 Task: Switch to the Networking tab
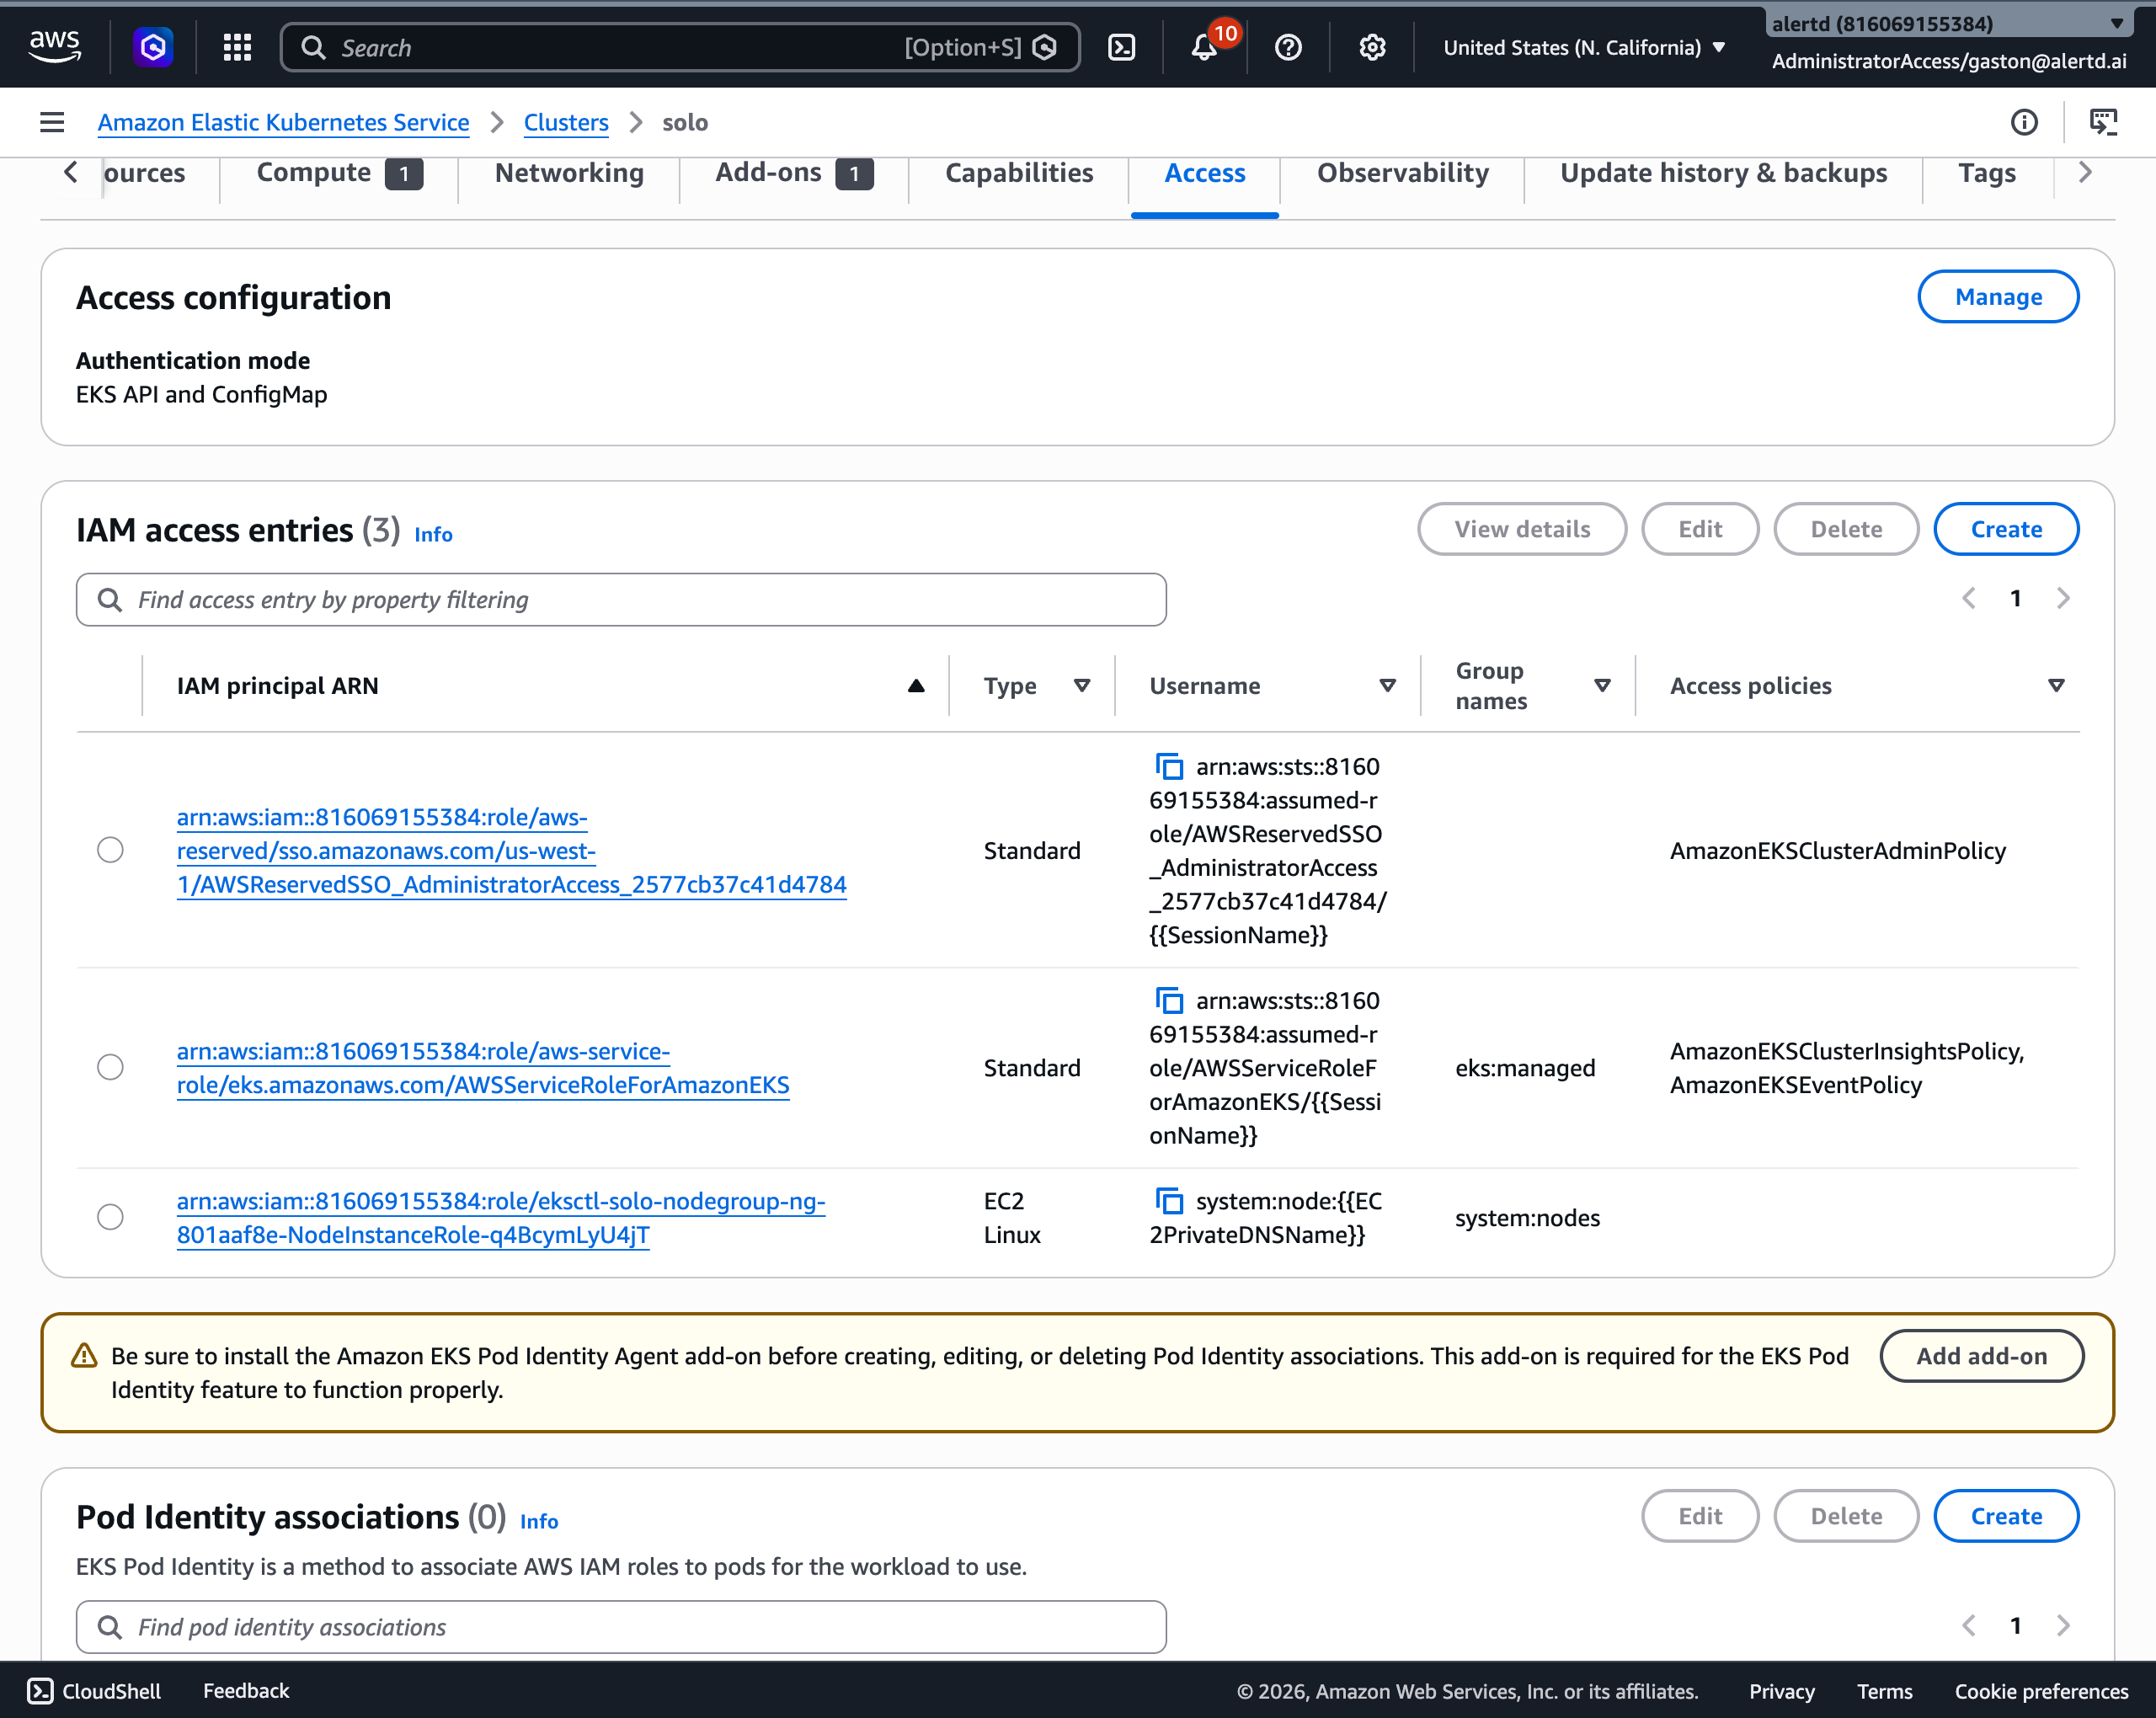[x=569, y=173]
